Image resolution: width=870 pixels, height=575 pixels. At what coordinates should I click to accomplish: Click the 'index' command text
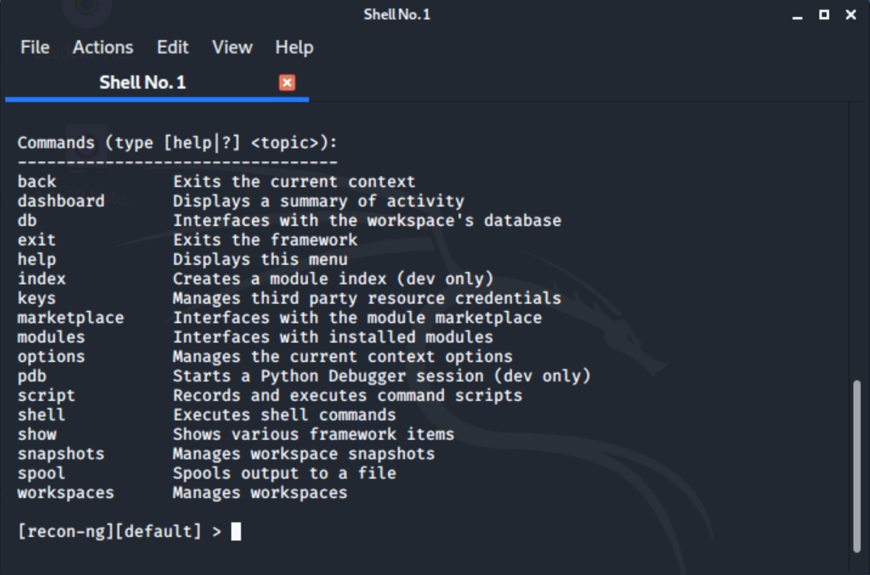(41, 279)
